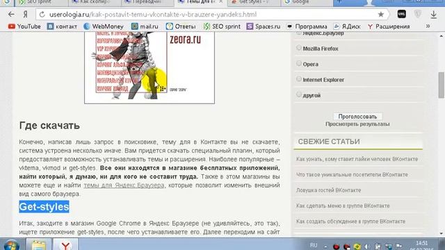Click the RU language indicator in tray

pos(314,245)
